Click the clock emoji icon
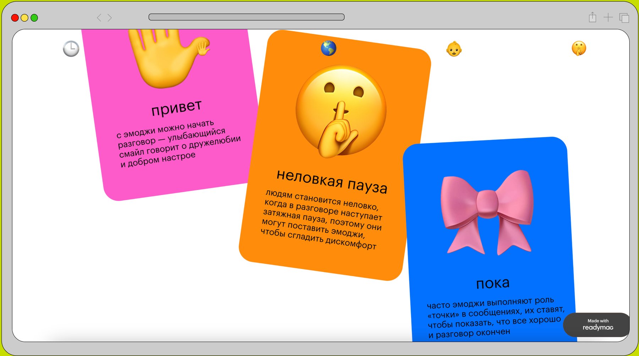This screenshot has height=356, width=639. tap(71, 49)
